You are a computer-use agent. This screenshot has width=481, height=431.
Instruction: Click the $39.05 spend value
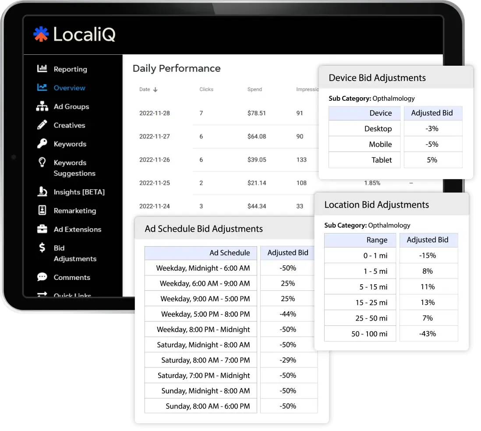point(257,159)
